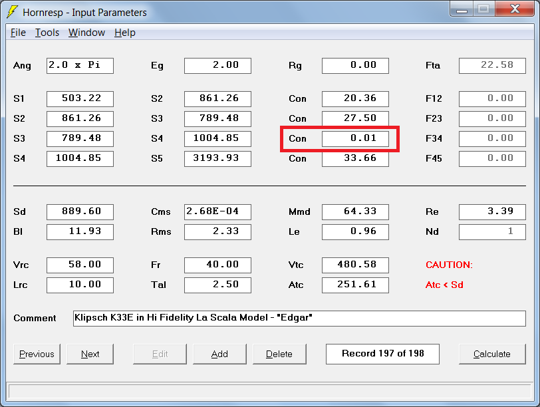
Task: Close the Hornresp window
Action: pos(515,9)
